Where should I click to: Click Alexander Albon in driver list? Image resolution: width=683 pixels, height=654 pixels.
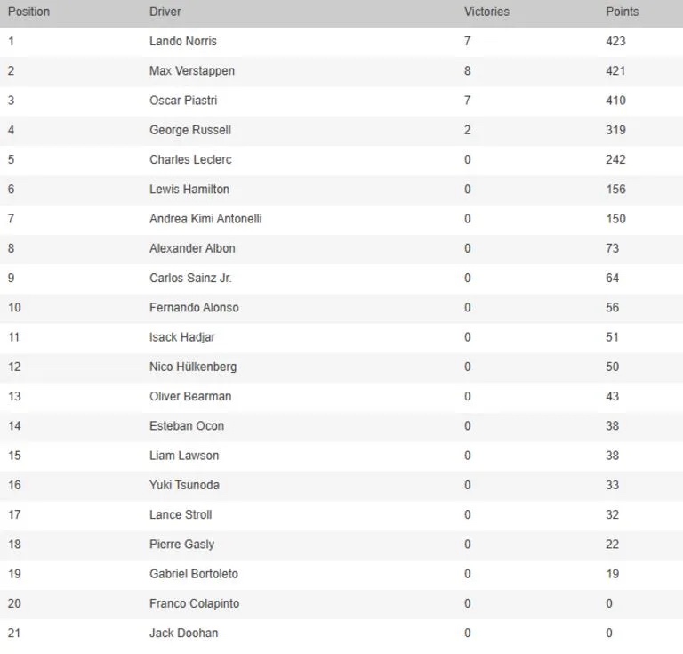192,248
